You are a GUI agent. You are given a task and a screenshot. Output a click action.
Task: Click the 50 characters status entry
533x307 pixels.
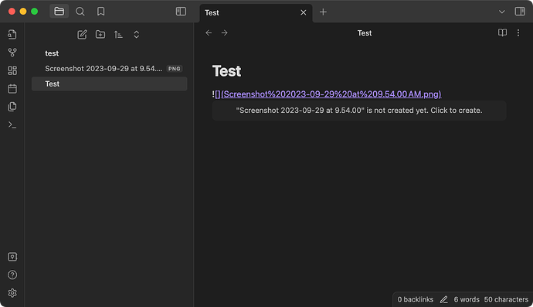pos(506,299)
